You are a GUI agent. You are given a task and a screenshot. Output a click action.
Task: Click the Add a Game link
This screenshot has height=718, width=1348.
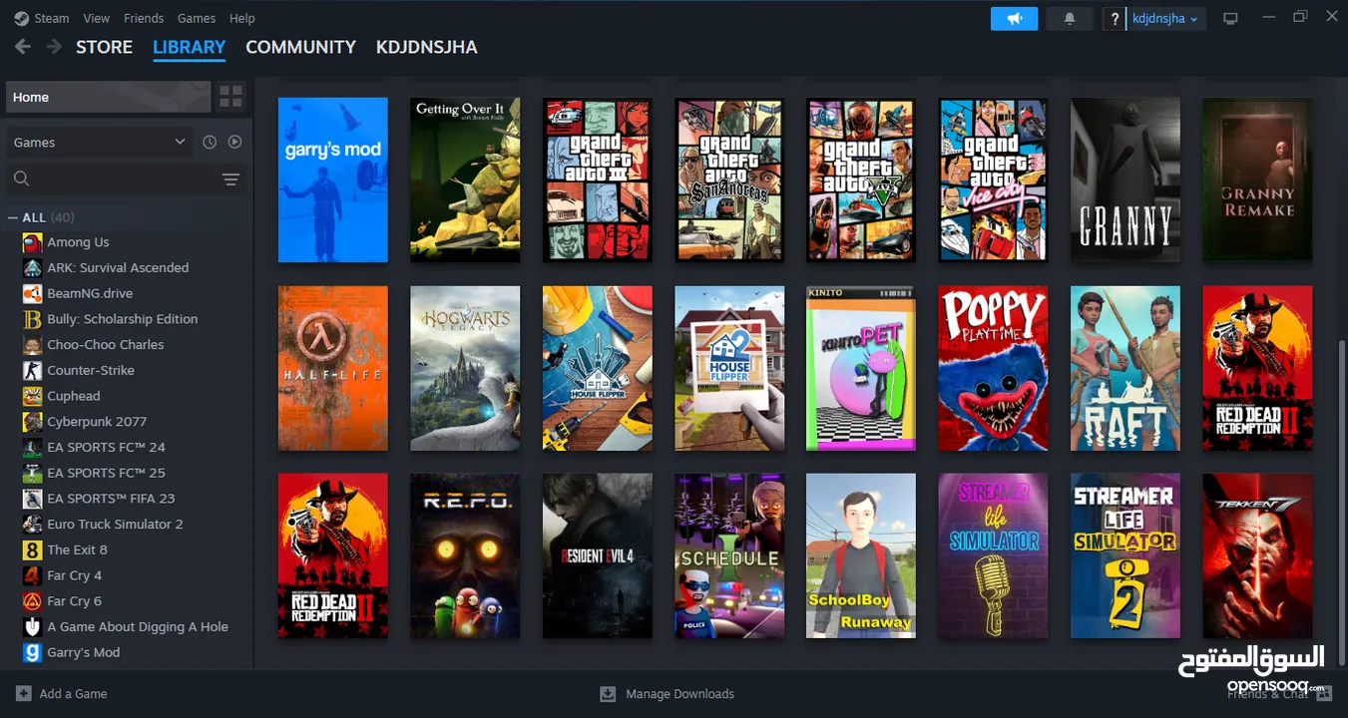pyautogui.click(x=73, y=694)
